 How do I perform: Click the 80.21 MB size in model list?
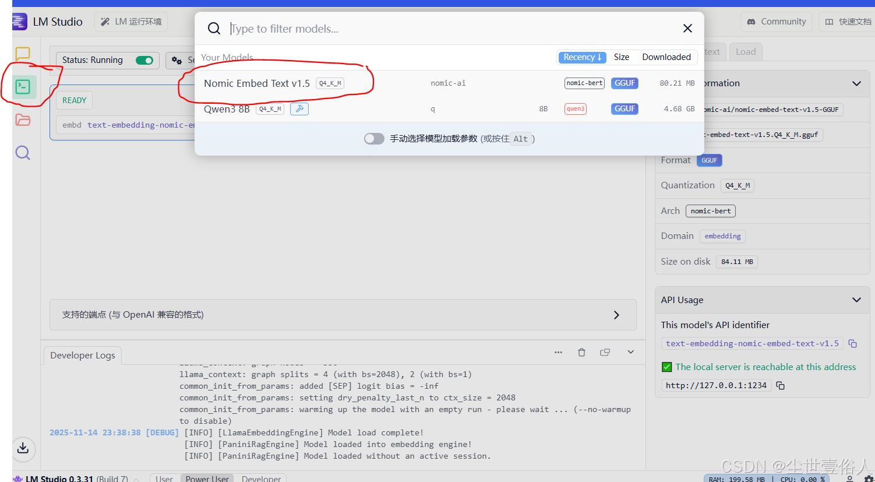(677, 83)
